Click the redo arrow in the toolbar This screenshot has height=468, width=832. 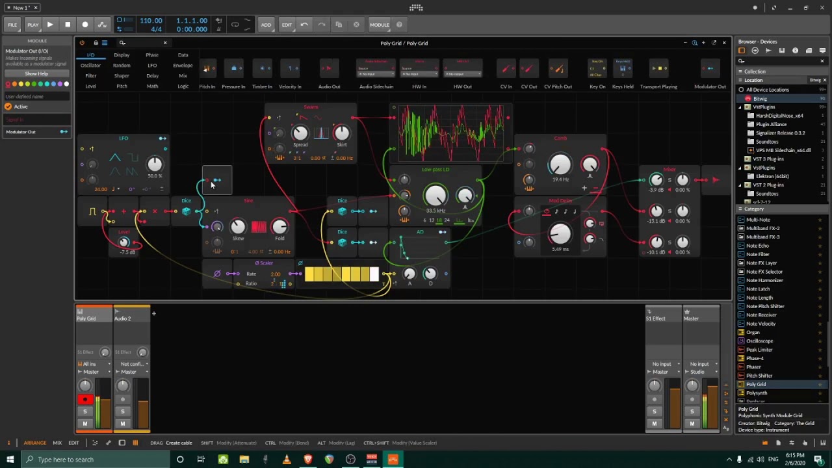(x=322, y=25)
